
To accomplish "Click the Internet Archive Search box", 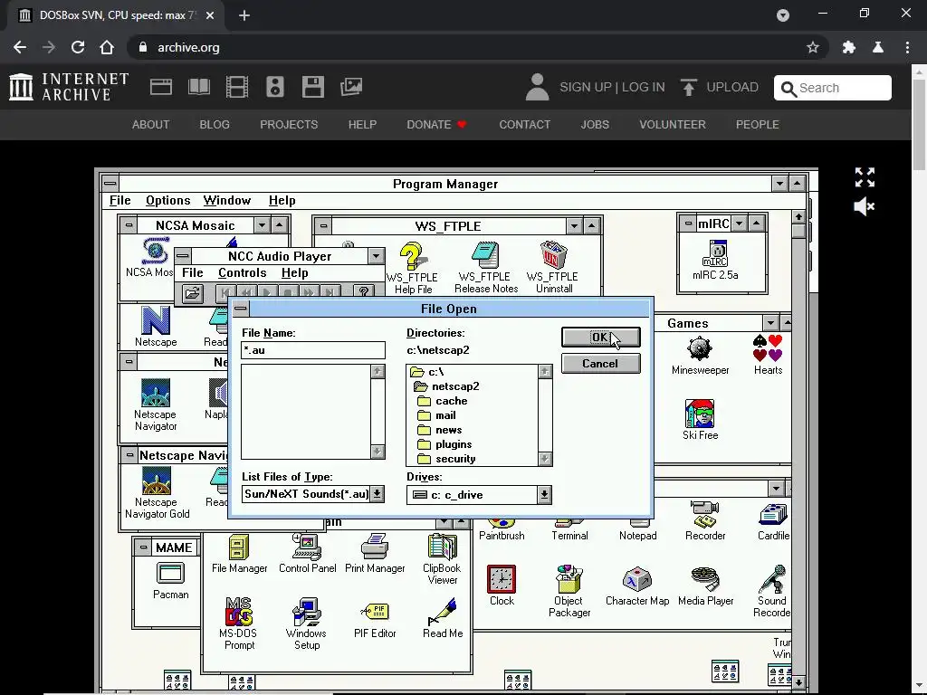I will 833,88.
